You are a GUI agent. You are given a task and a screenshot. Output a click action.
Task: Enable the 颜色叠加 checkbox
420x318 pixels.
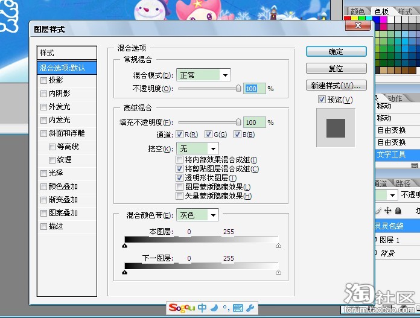click(43, 186)
